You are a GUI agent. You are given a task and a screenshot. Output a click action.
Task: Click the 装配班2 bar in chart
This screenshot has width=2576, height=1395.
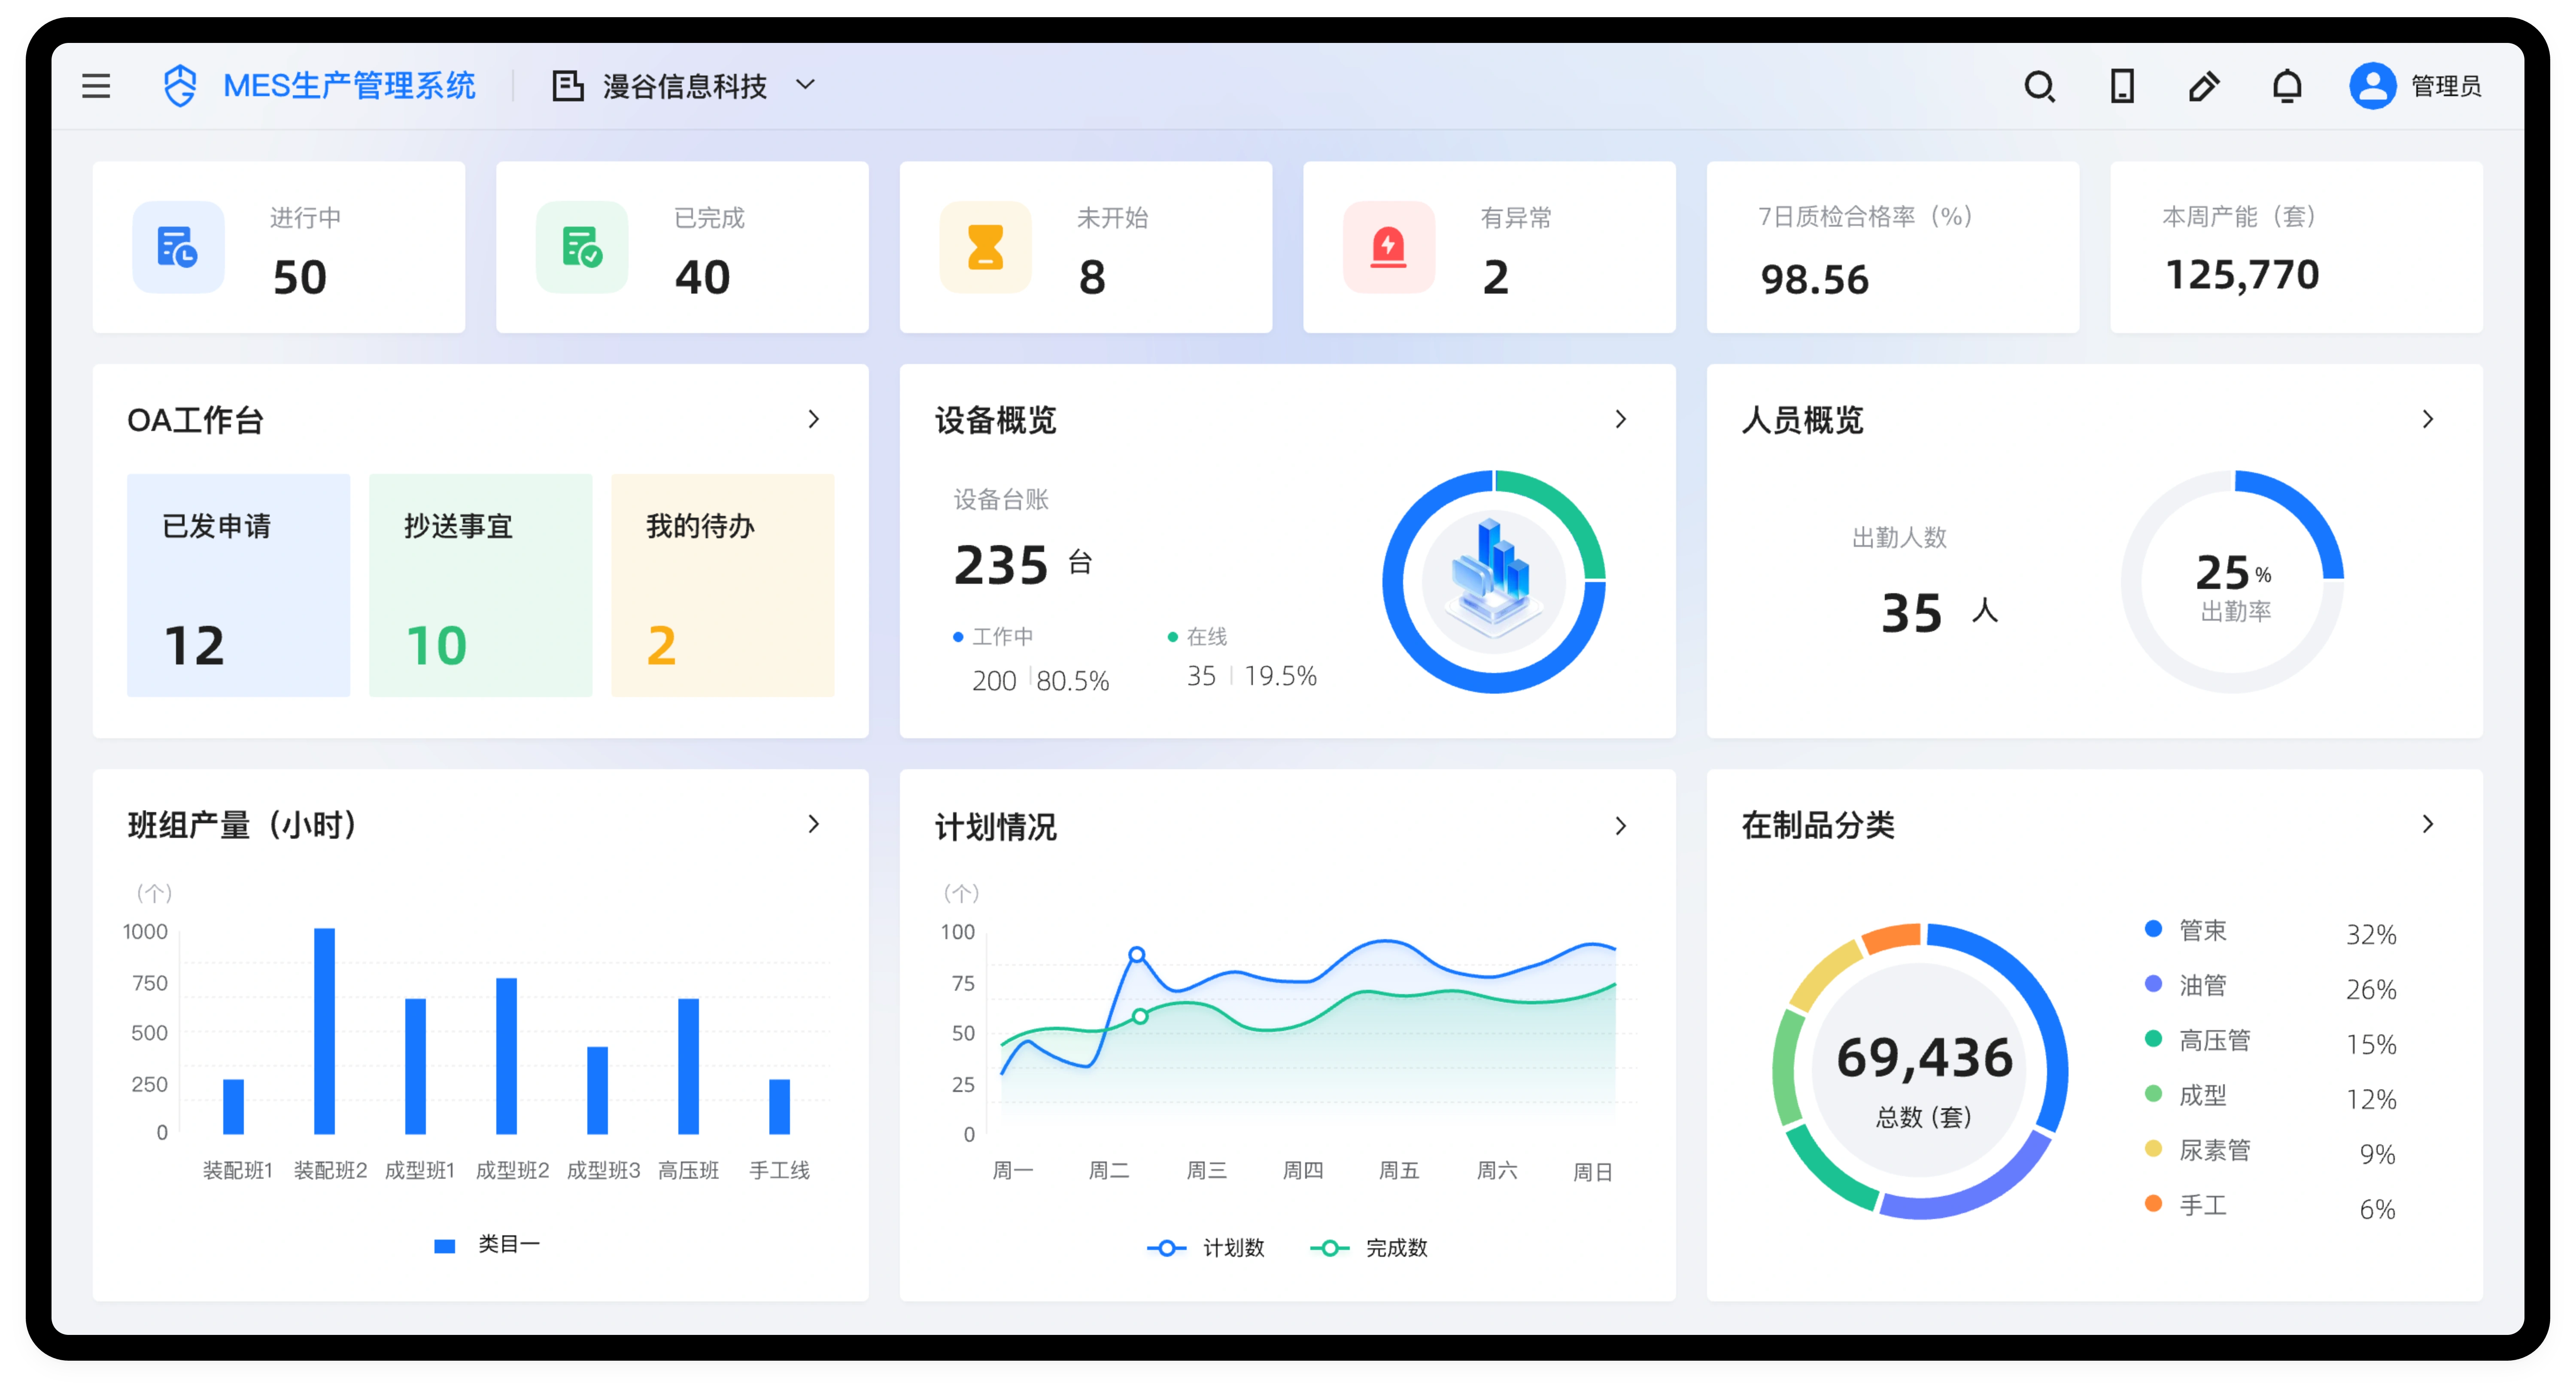click(x=324, y=1030)
